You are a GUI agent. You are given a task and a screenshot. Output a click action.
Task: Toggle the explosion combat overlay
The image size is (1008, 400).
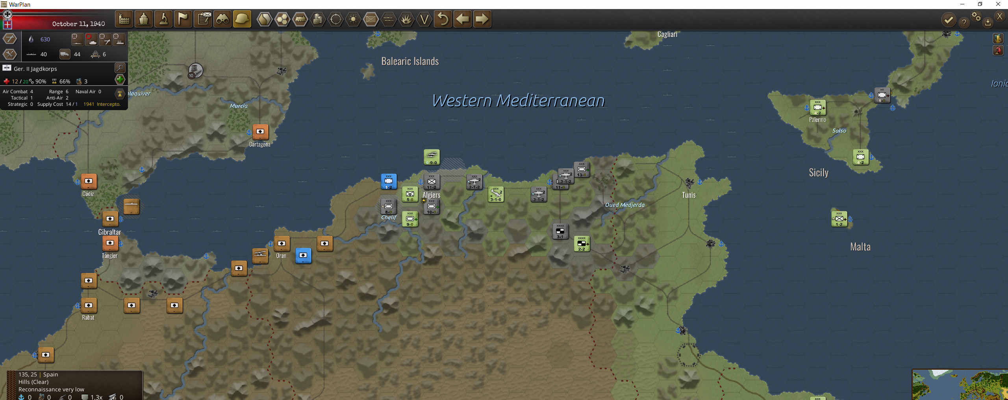406,19
